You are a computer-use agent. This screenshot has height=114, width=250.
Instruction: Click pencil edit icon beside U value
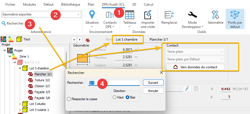pyautogui.click(x=187, y=89)
